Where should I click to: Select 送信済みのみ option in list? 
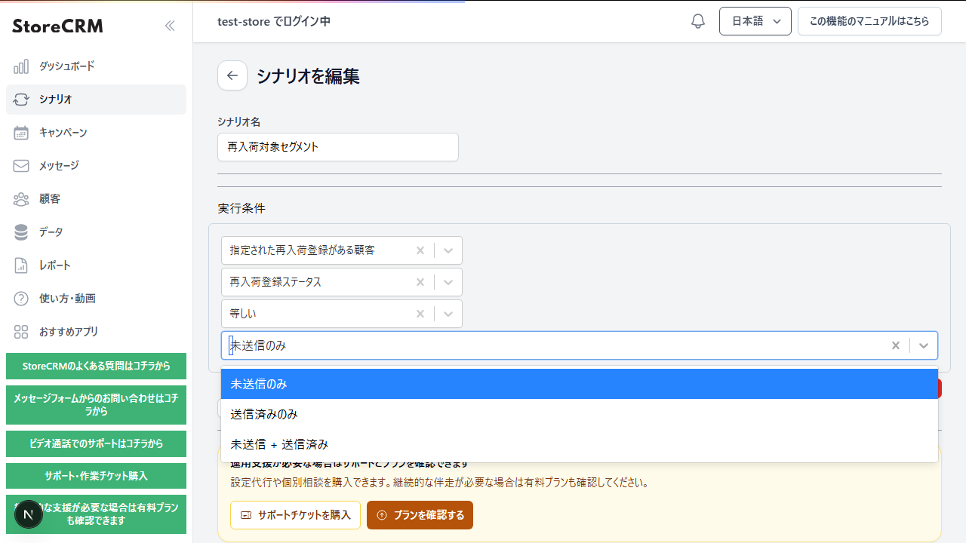point(580,414)
